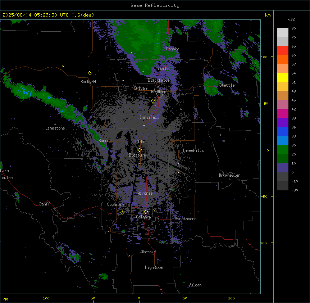Click the Calgary city label

point(143,217)
